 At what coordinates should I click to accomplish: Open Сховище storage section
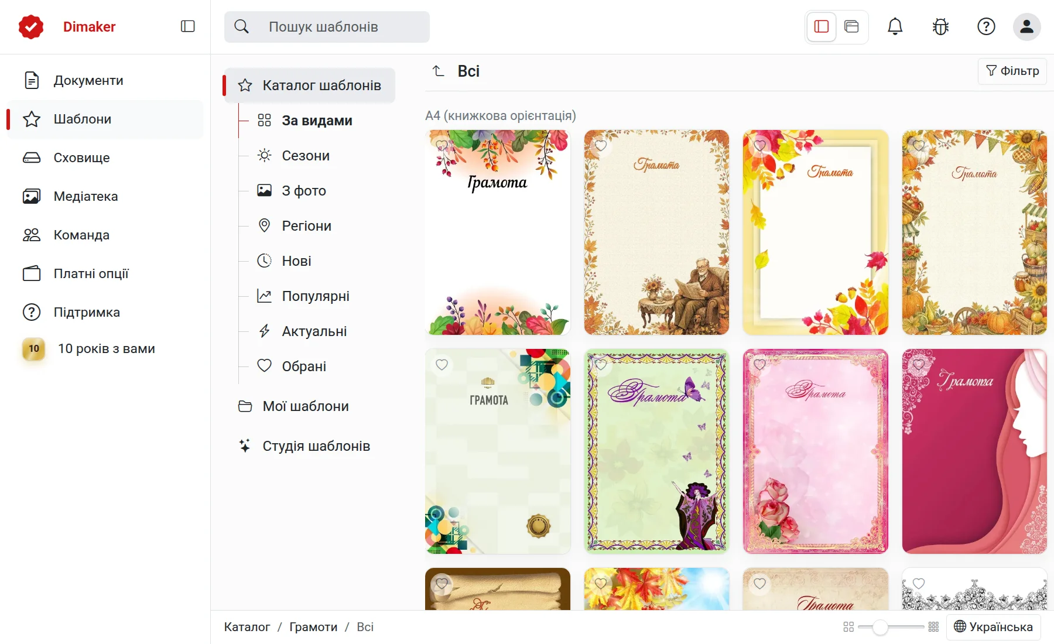(x=105, y=157)
